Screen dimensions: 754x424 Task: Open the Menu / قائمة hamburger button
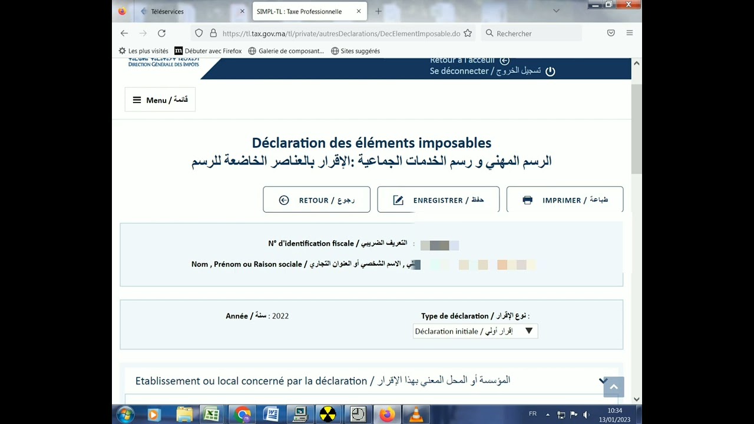160,100
